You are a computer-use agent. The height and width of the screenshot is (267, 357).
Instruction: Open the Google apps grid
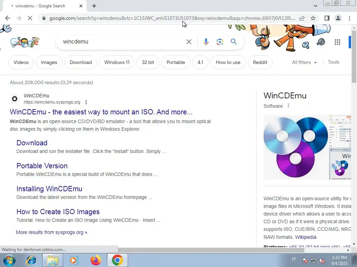point(337,42)
